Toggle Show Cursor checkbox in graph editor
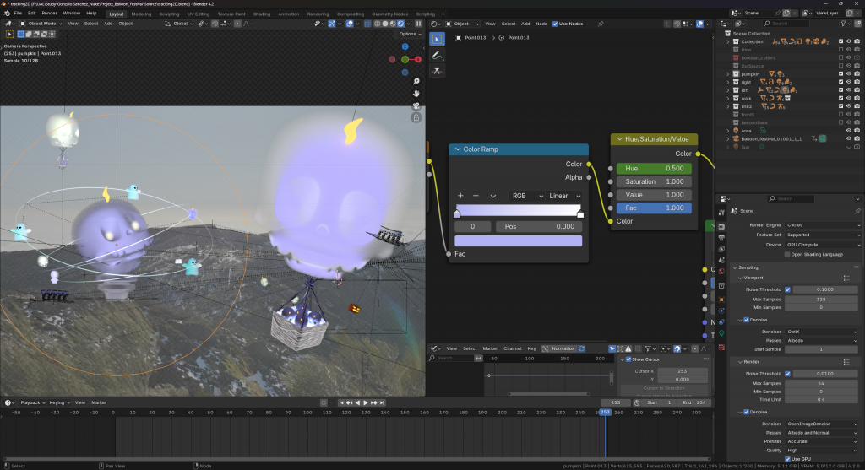The height and width of the screenshot is (470, 865). [628, 359]
